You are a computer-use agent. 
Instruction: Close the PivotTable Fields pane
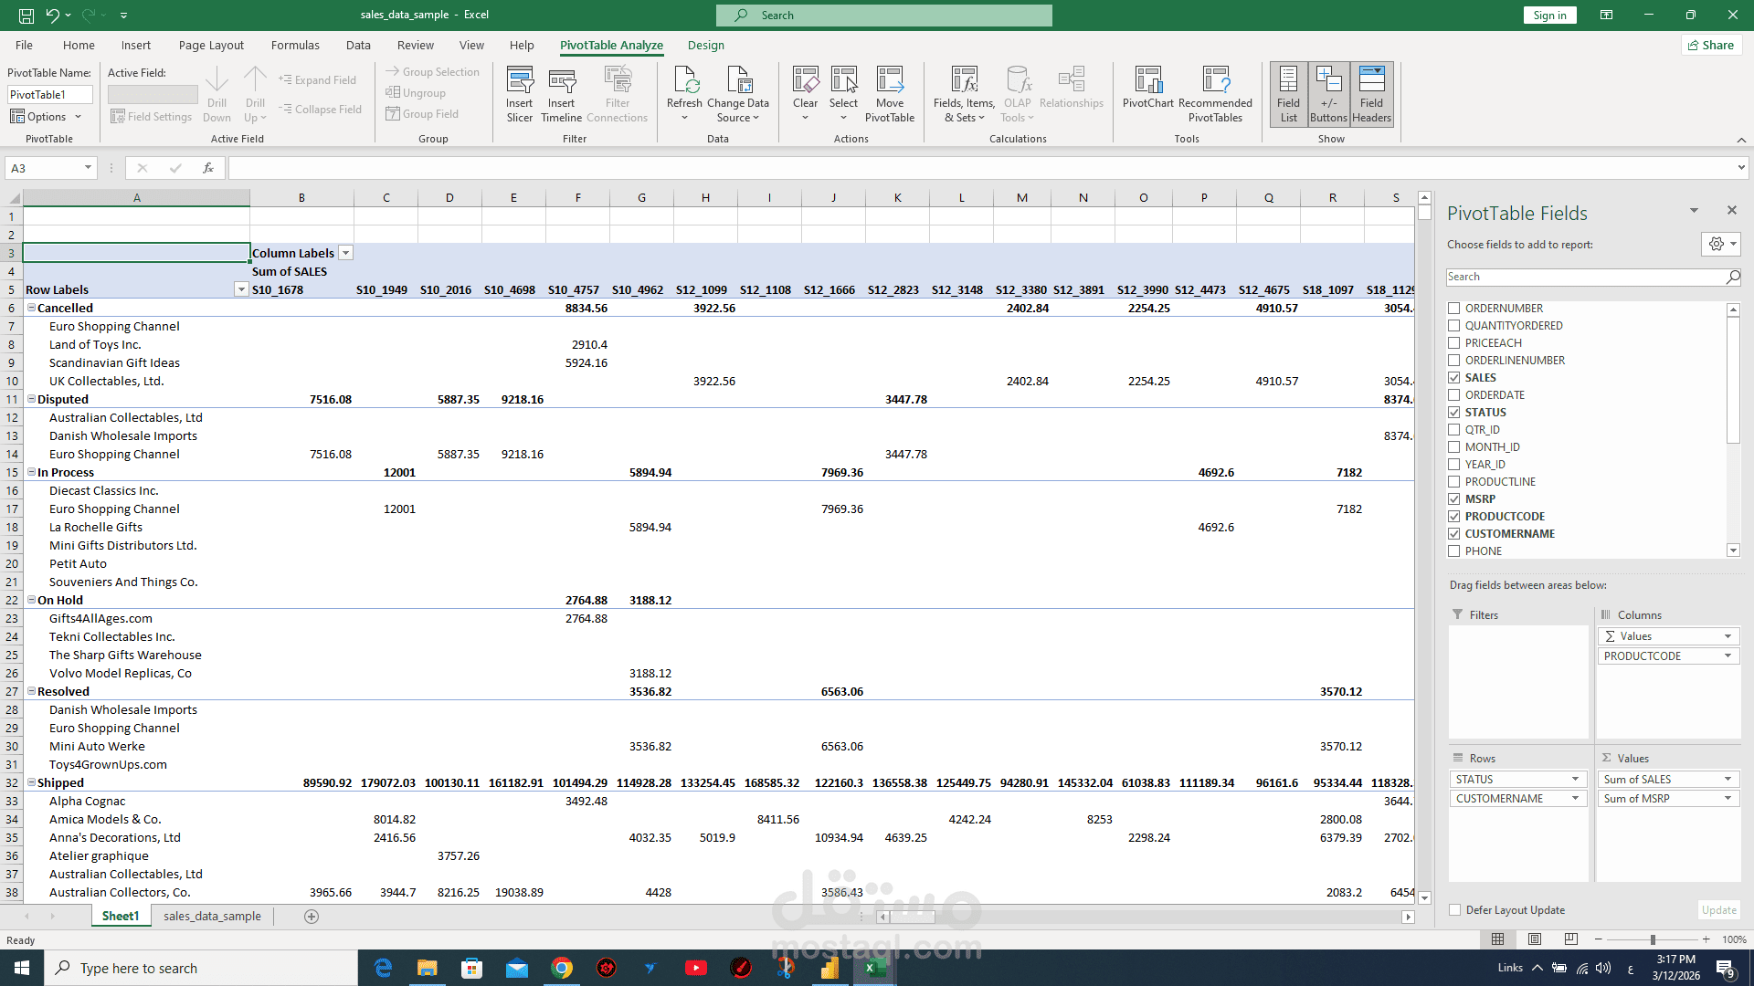pyautogui.click(x=1731, y=211)
